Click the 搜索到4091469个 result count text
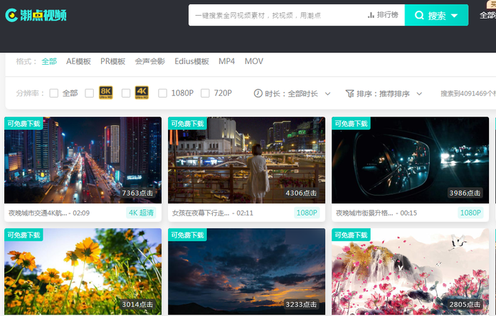 pyautogui.click(x=468, y=94)
